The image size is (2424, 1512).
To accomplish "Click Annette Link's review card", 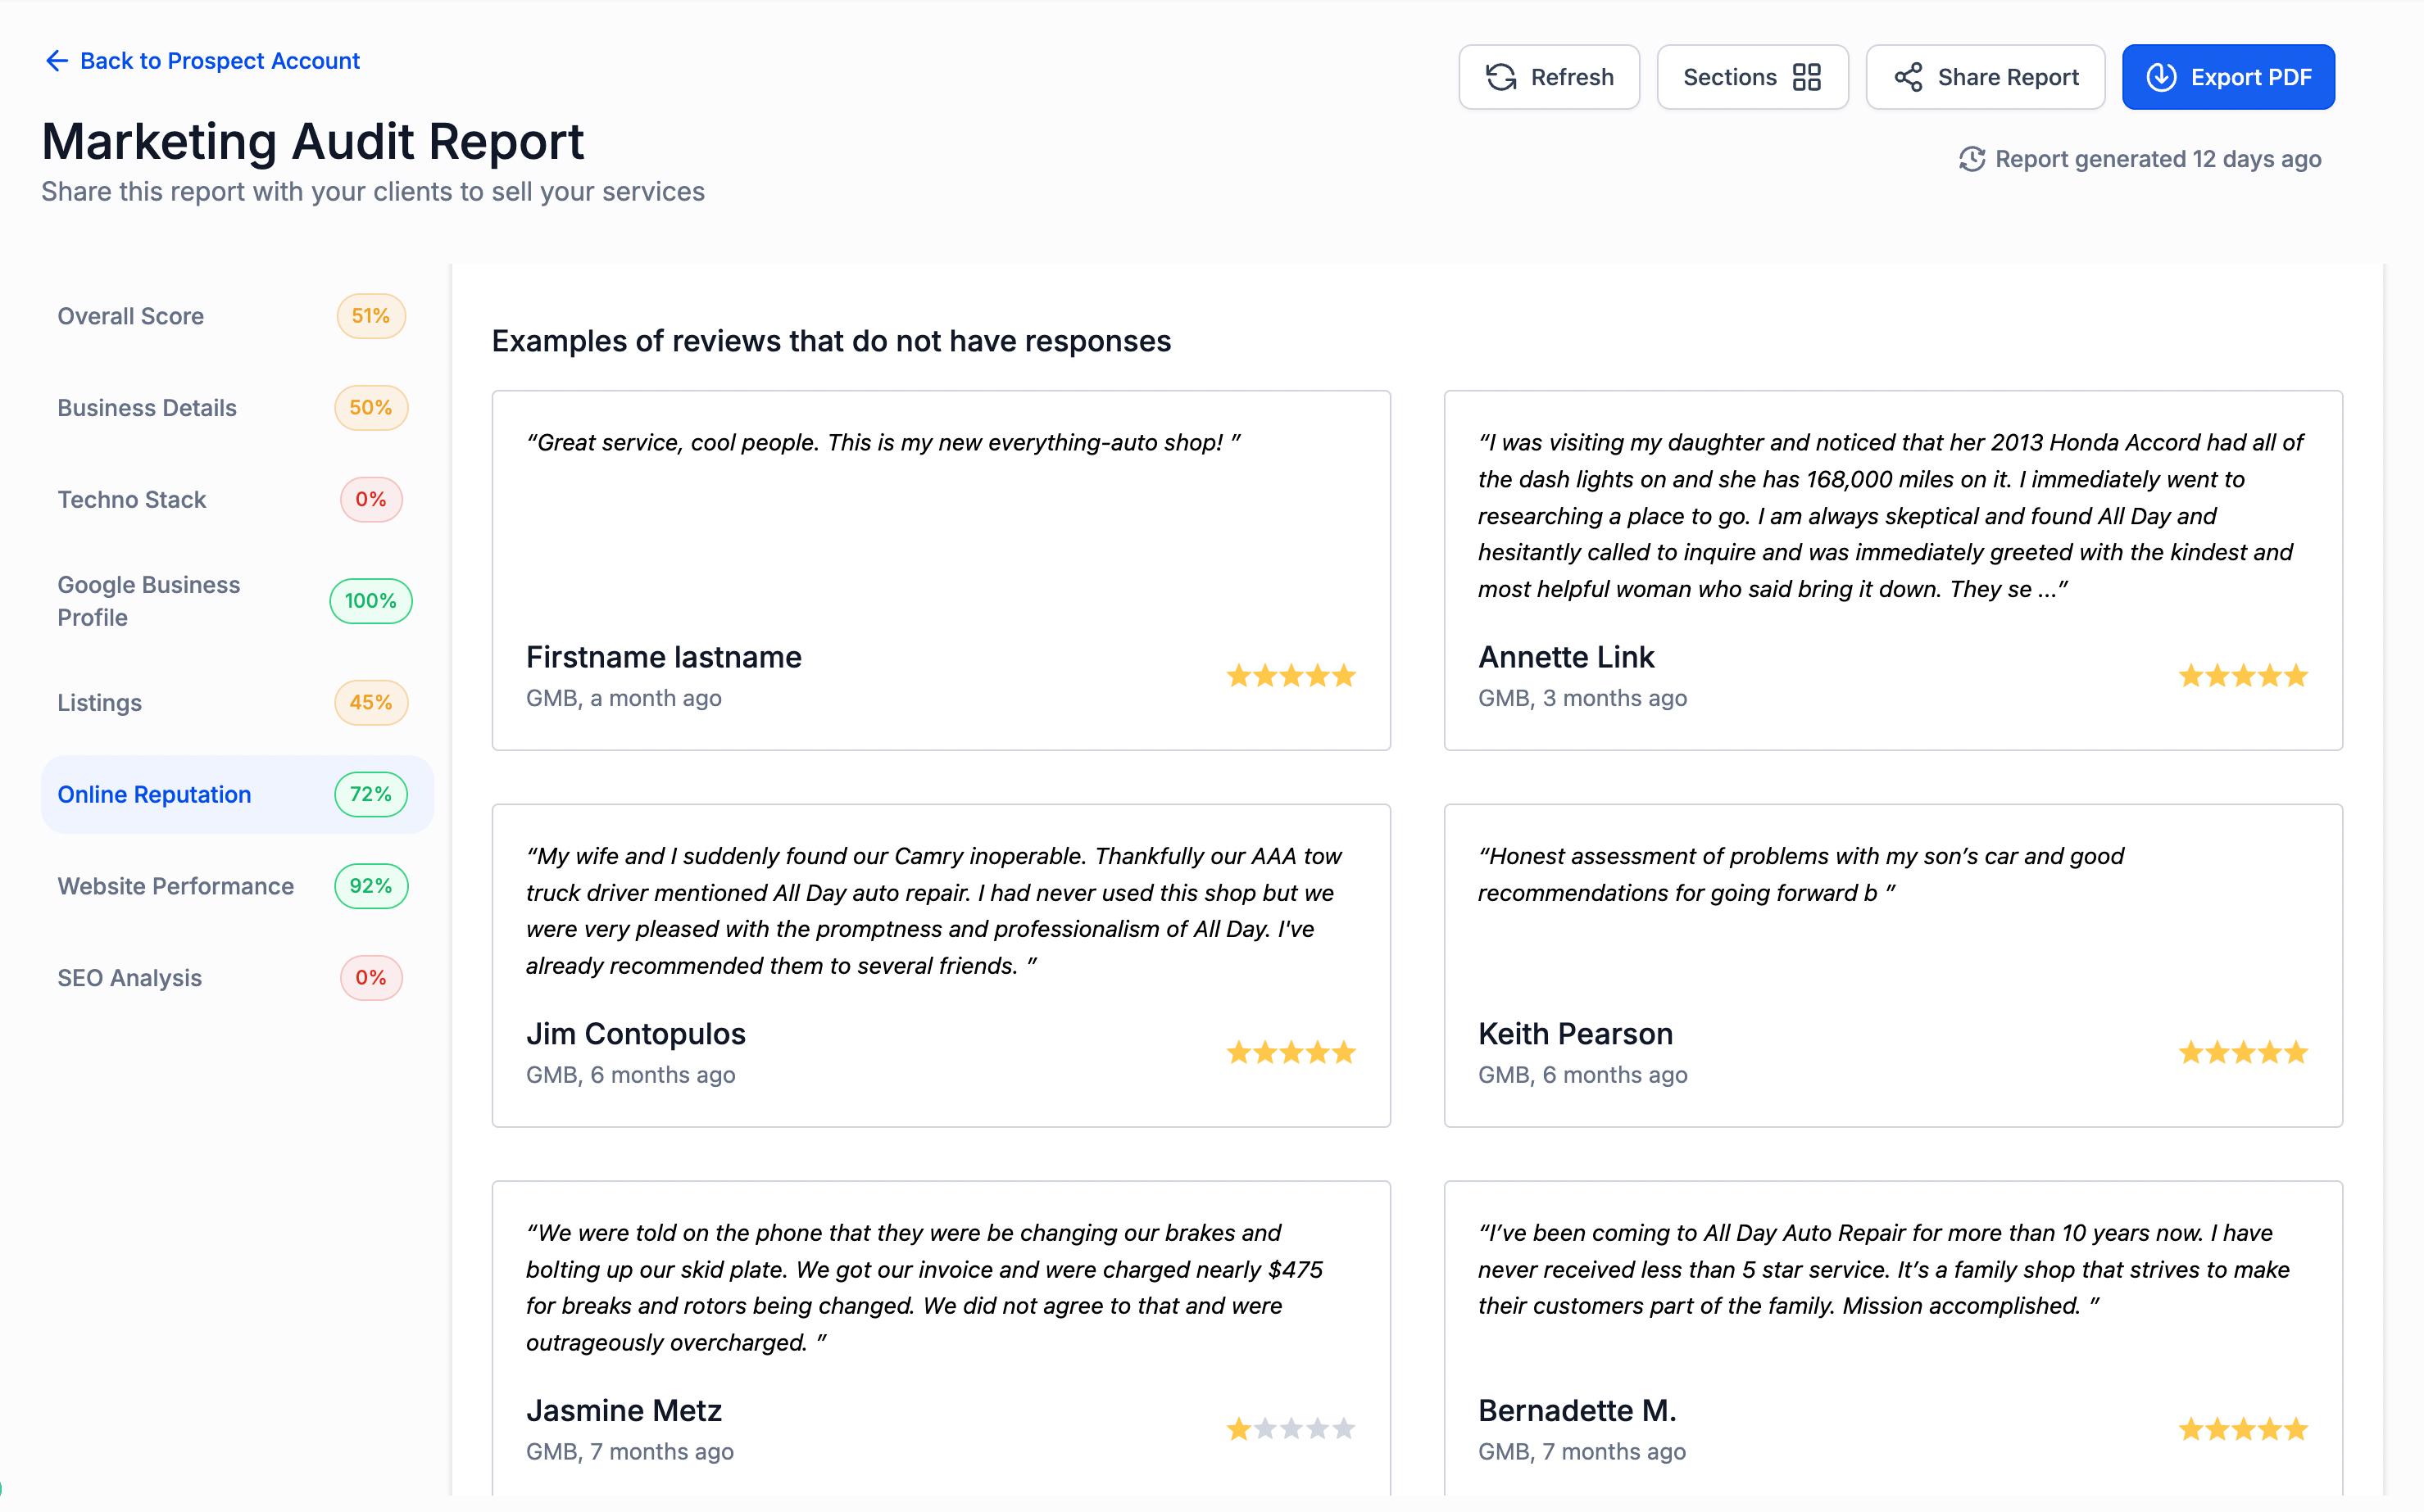I will 1892,570.
